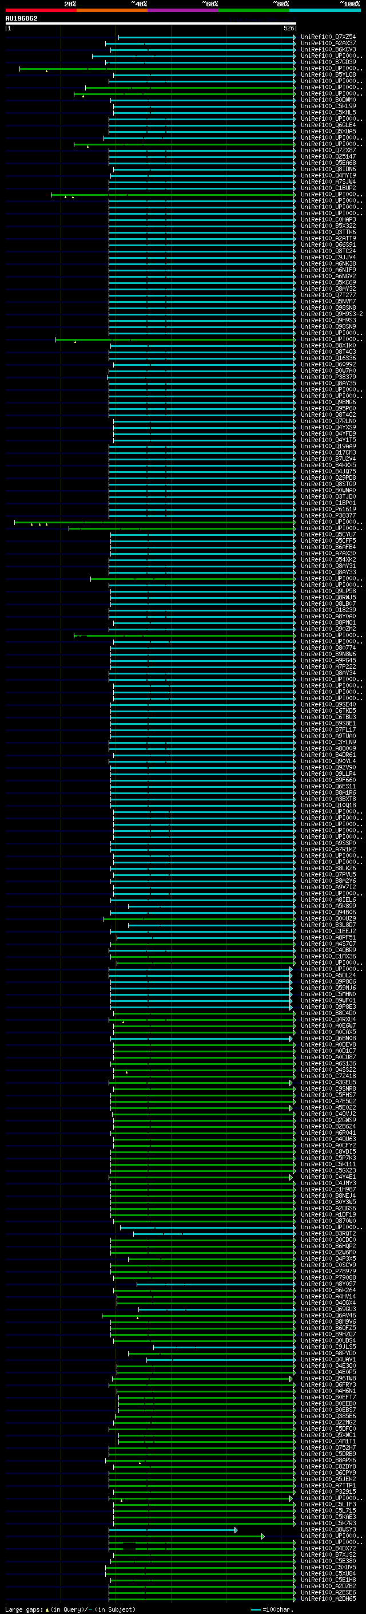Open the UniRef100_B5YLQ8 entry
Viewport: 366px width, 1614px height.
pyautogui.click(x=328, y=74)
